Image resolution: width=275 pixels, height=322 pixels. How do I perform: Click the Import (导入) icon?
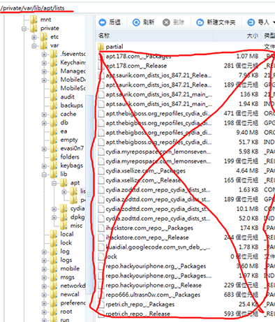point(251,22)
